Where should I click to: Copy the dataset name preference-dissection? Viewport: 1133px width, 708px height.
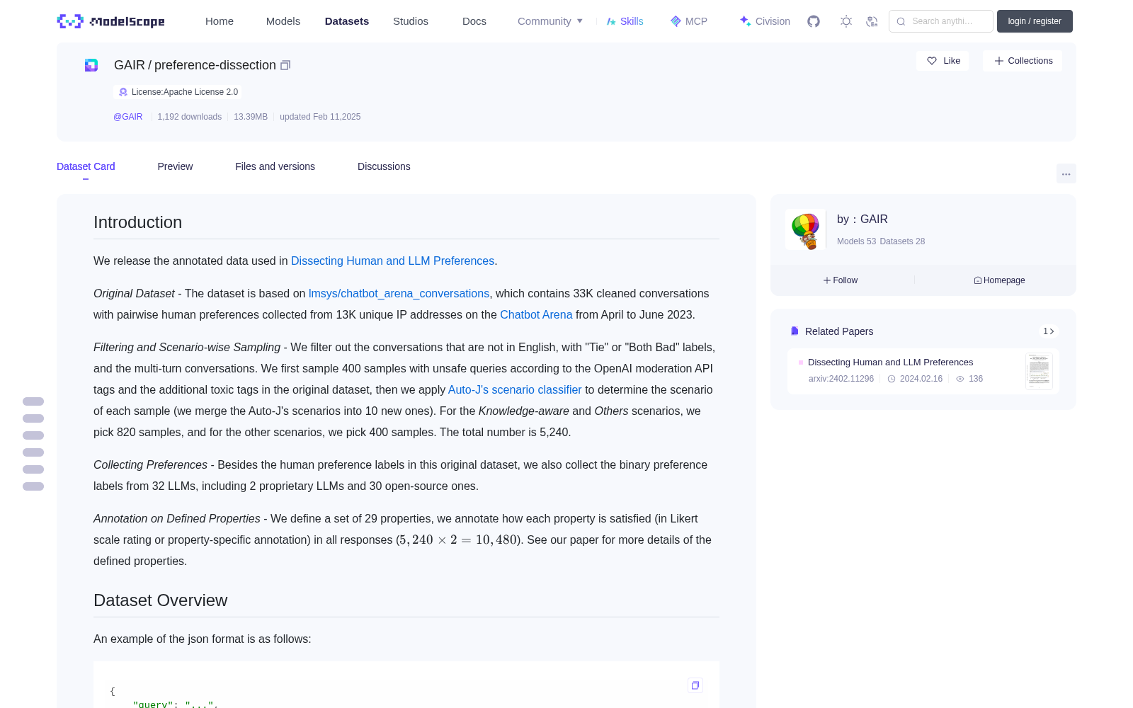(x=285, y=65)
